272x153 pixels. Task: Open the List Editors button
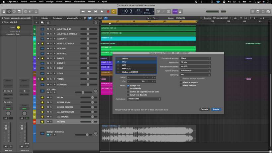[253, 11]
